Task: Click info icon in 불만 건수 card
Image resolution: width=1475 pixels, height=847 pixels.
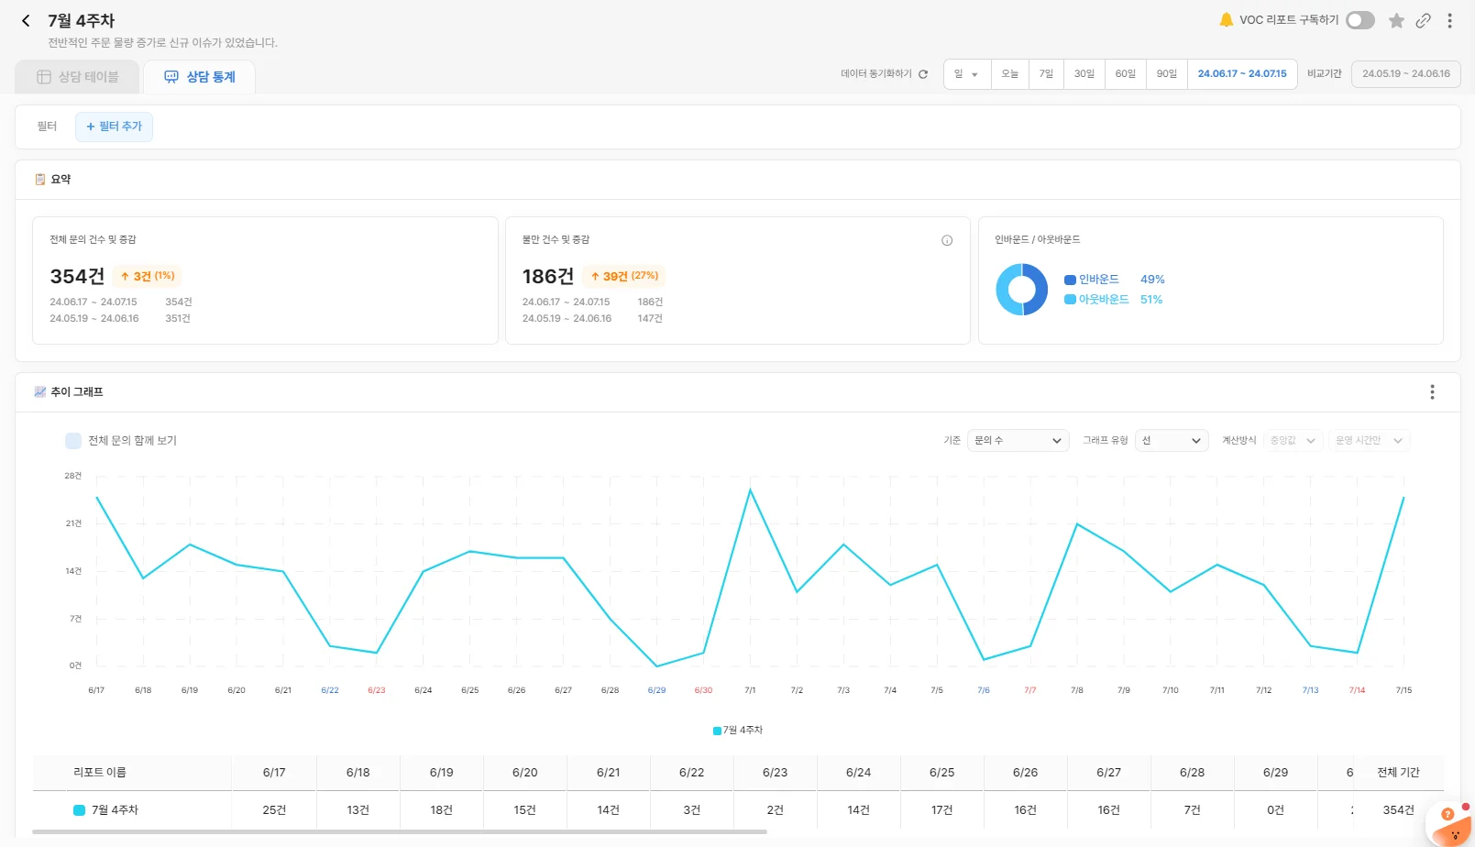Action: tap(947, 240)
